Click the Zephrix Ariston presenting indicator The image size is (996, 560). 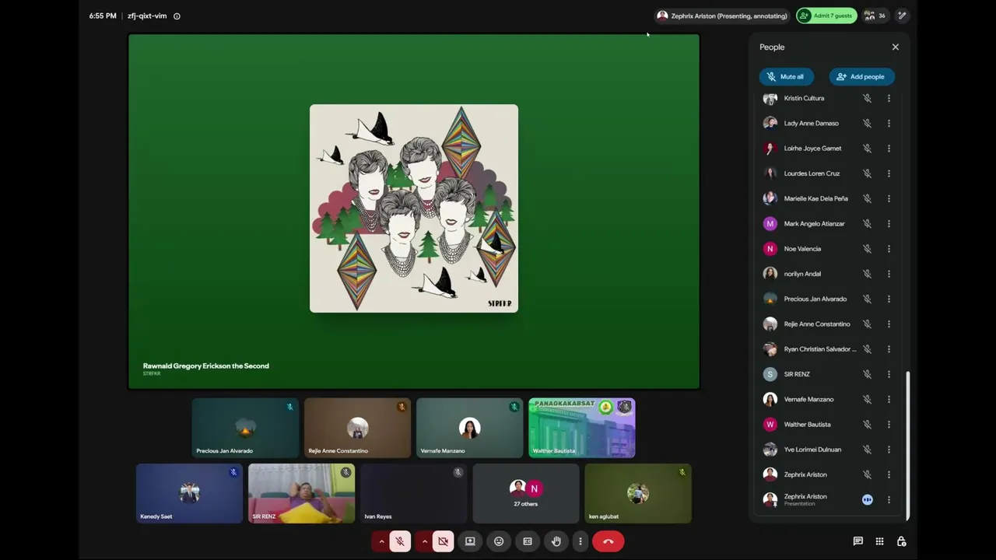pos(722,16)
